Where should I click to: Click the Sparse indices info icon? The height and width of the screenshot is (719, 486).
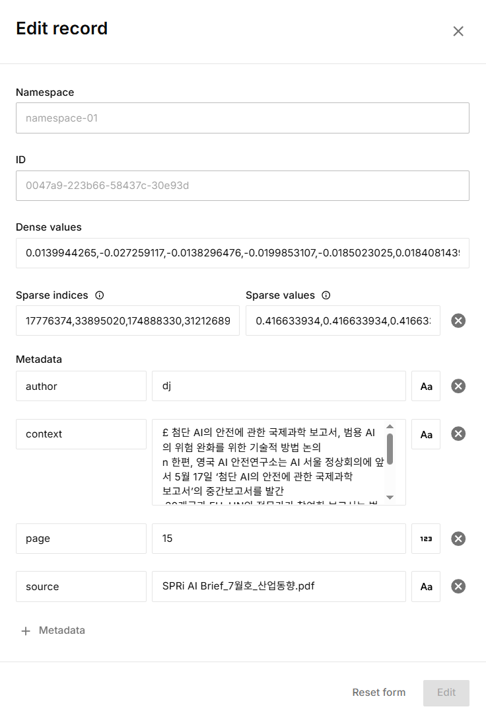[x=100, y=295]
